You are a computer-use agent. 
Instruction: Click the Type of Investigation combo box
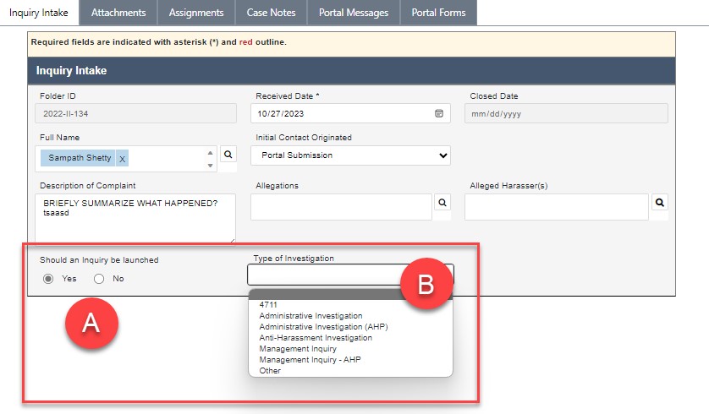coord(350,275)
